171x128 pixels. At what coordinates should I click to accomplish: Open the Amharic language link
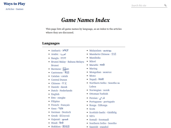(60, 51)
